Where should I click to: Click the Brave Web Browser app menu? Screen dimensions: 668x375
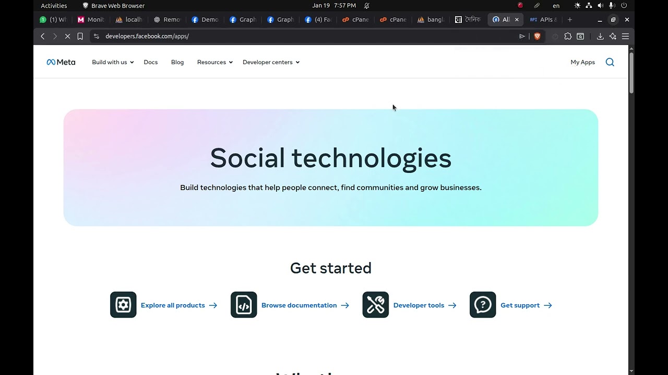pos(113,5)
